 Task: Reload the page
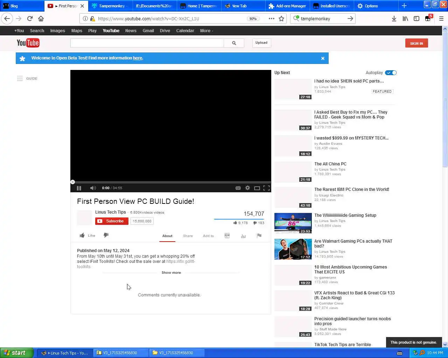[x=30, y=19]
